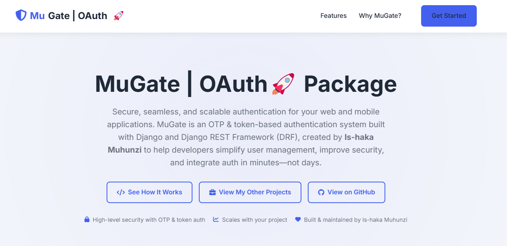This screenshot has height=246, width=507.
Task: Open the Why MuGate? navigation item
Action: (x=380, y=16)
